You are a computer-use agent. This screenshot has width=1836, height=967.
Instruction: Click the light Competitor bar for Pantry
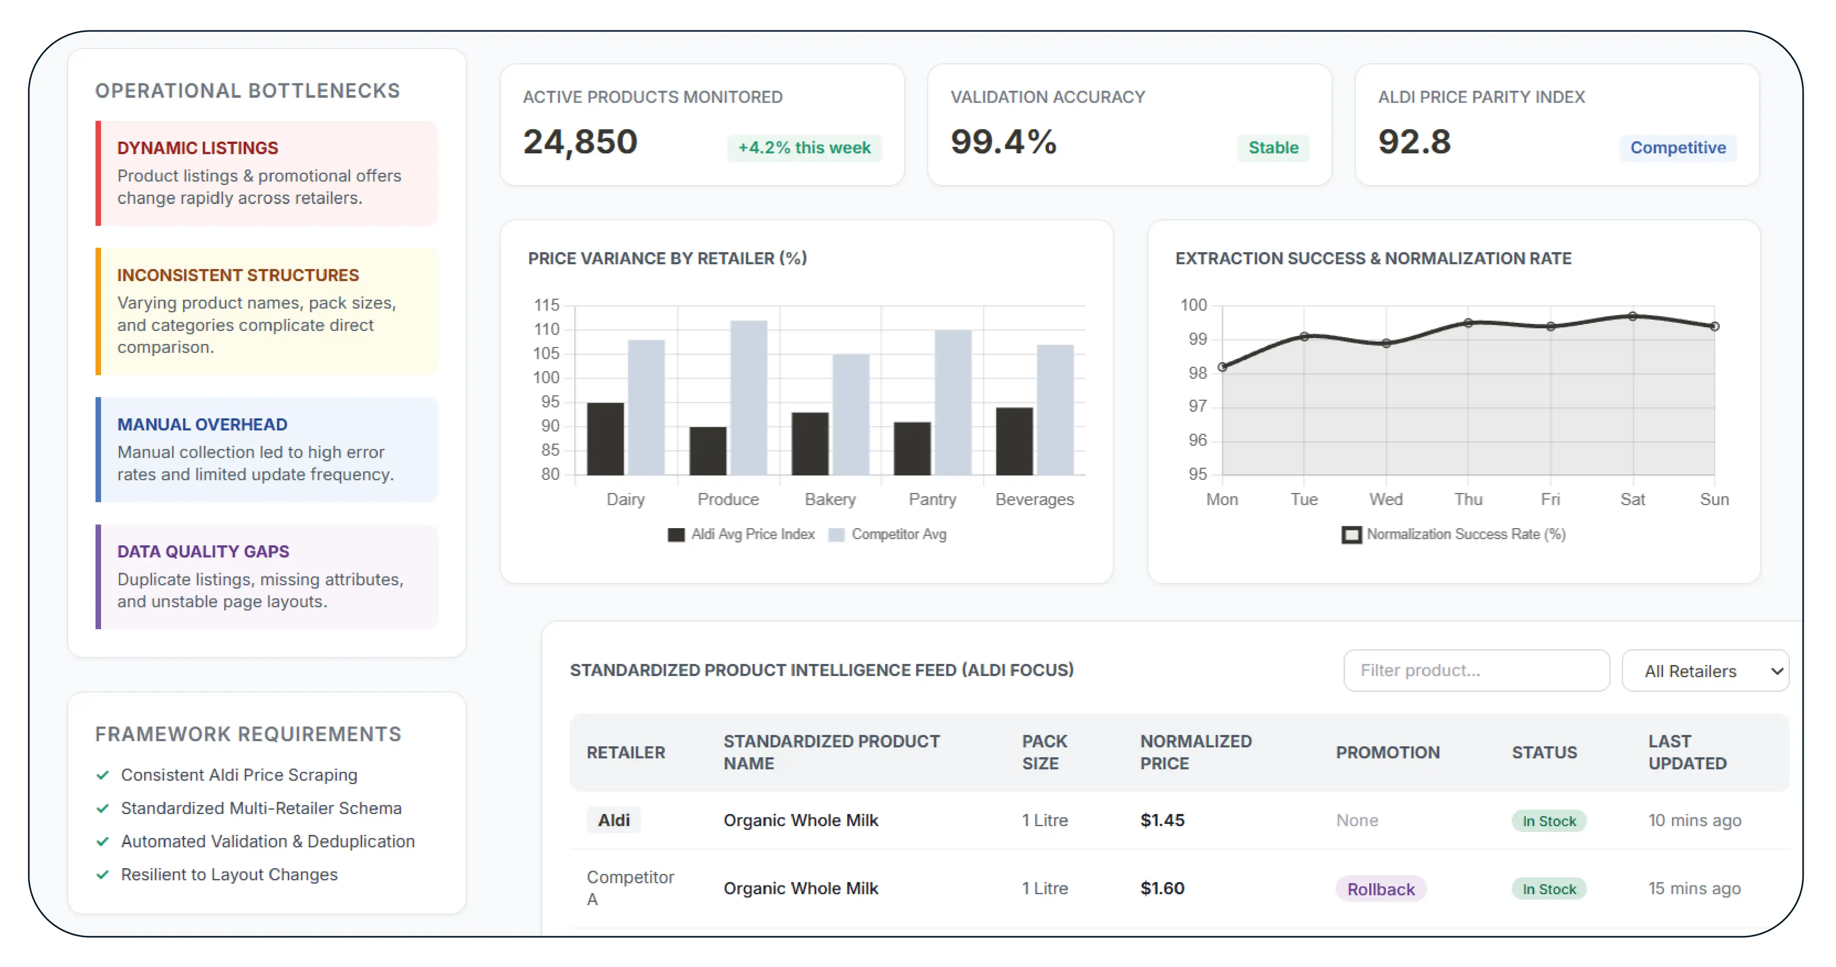(953, 403)
